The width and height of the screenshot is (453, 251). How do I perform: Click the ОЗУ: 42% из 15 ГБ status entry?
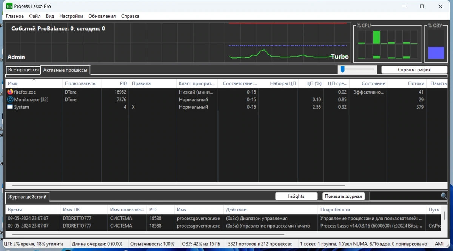(202, 244)
